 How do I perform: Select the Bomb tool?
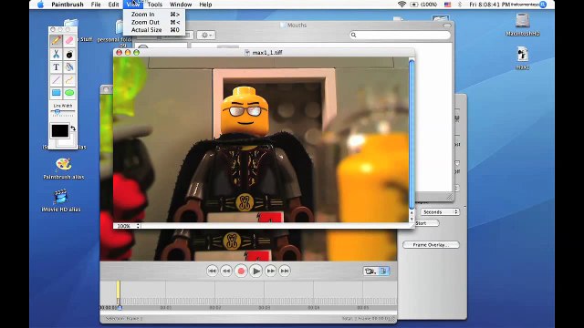click(69, 54)
